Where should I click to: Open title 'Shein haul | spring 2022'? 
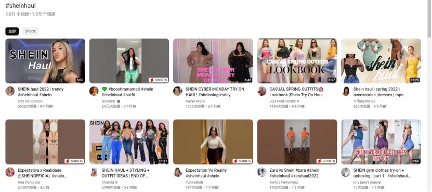pos(380,92)
